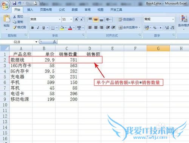The height and width of the screenshot is (143, 189).
Task: Open Alignment dialog launcher (对齐方式)
Action: click(x=140, y=35)
